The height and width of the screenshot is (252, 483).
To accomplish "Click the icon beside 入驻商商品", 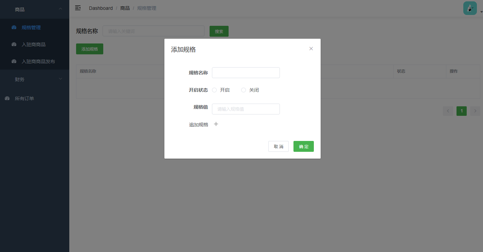I will pyautogui.click(x=14, y=44).
